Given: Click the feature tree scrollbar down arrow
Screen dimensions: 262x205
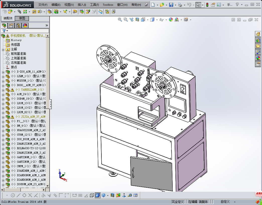Looking at the screenshot, I should pyautogui.click(x=47, y=185).
